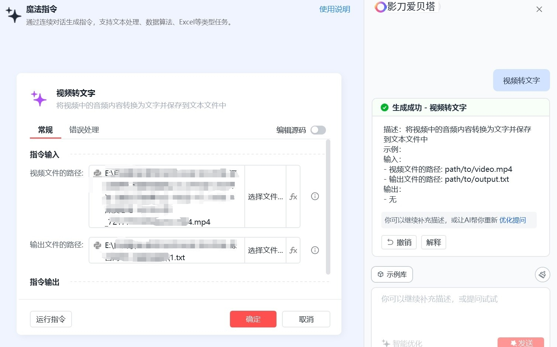
Task: Click the 取消 button
Action: click(306, 319)
